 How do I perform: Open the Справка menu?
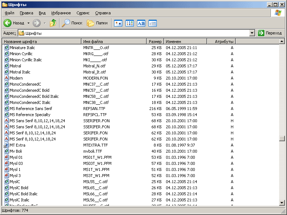pyautogui.click(x=103, y=13)
